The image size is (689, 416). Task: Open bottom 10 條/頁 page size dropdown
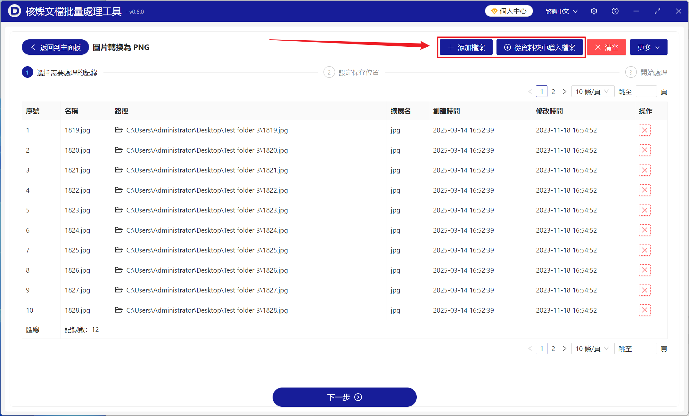point(593,348)
